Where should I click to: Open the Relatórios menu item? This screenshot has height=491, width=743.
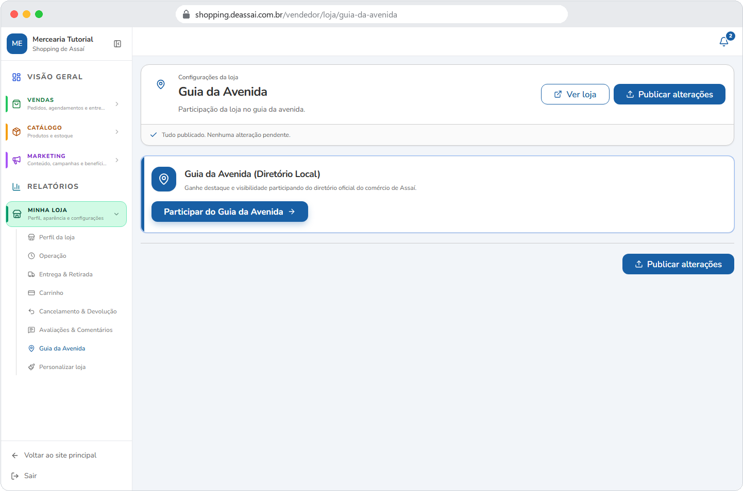tap(66, 187)
